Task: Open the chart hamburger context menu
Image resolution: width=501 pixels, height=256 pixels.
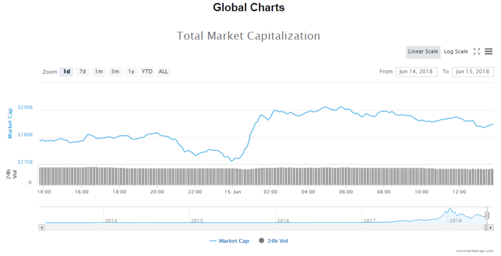Action: 488,51
